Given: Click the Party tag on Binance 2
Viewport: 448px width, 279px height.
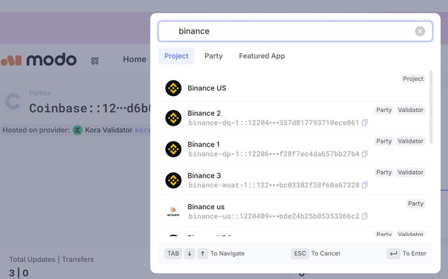Looking at the screenshot, I should point(384,110).
